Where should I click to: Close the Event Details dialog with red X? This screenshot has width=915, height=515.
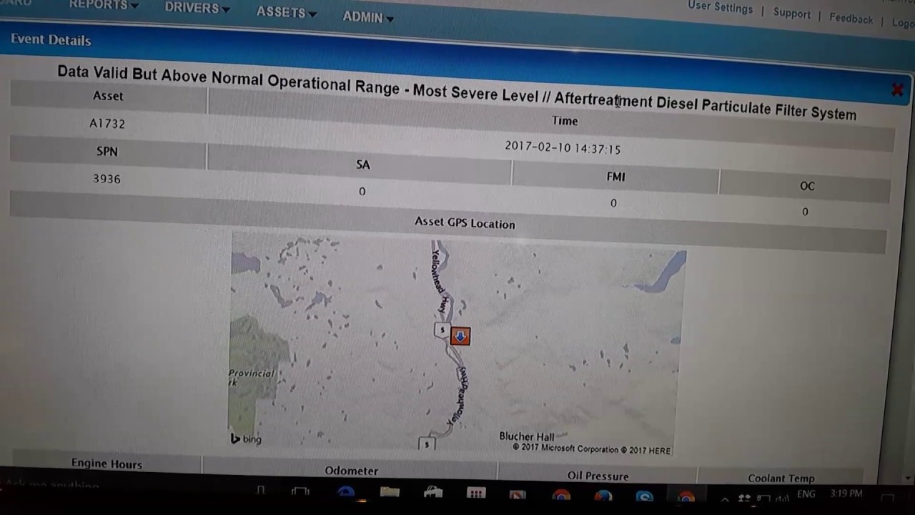(897, 90)
